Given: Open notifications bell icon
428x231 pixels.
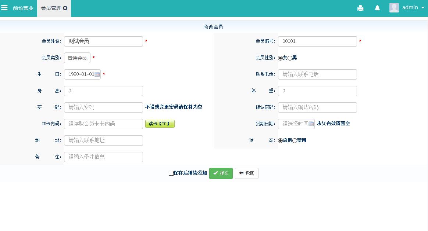Looking at the screenshot, I should 377,8.
